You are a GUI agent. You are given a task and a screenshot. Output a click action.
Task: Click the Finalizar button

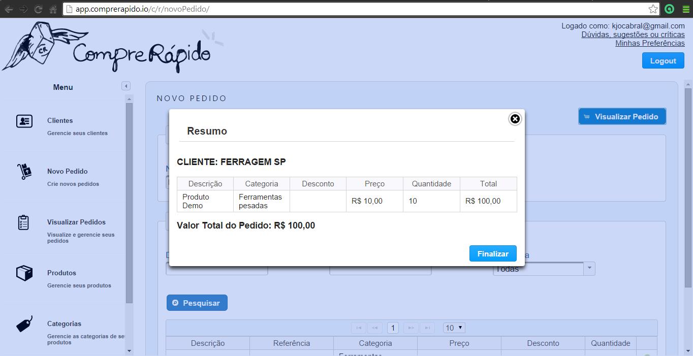coord(492,253)
